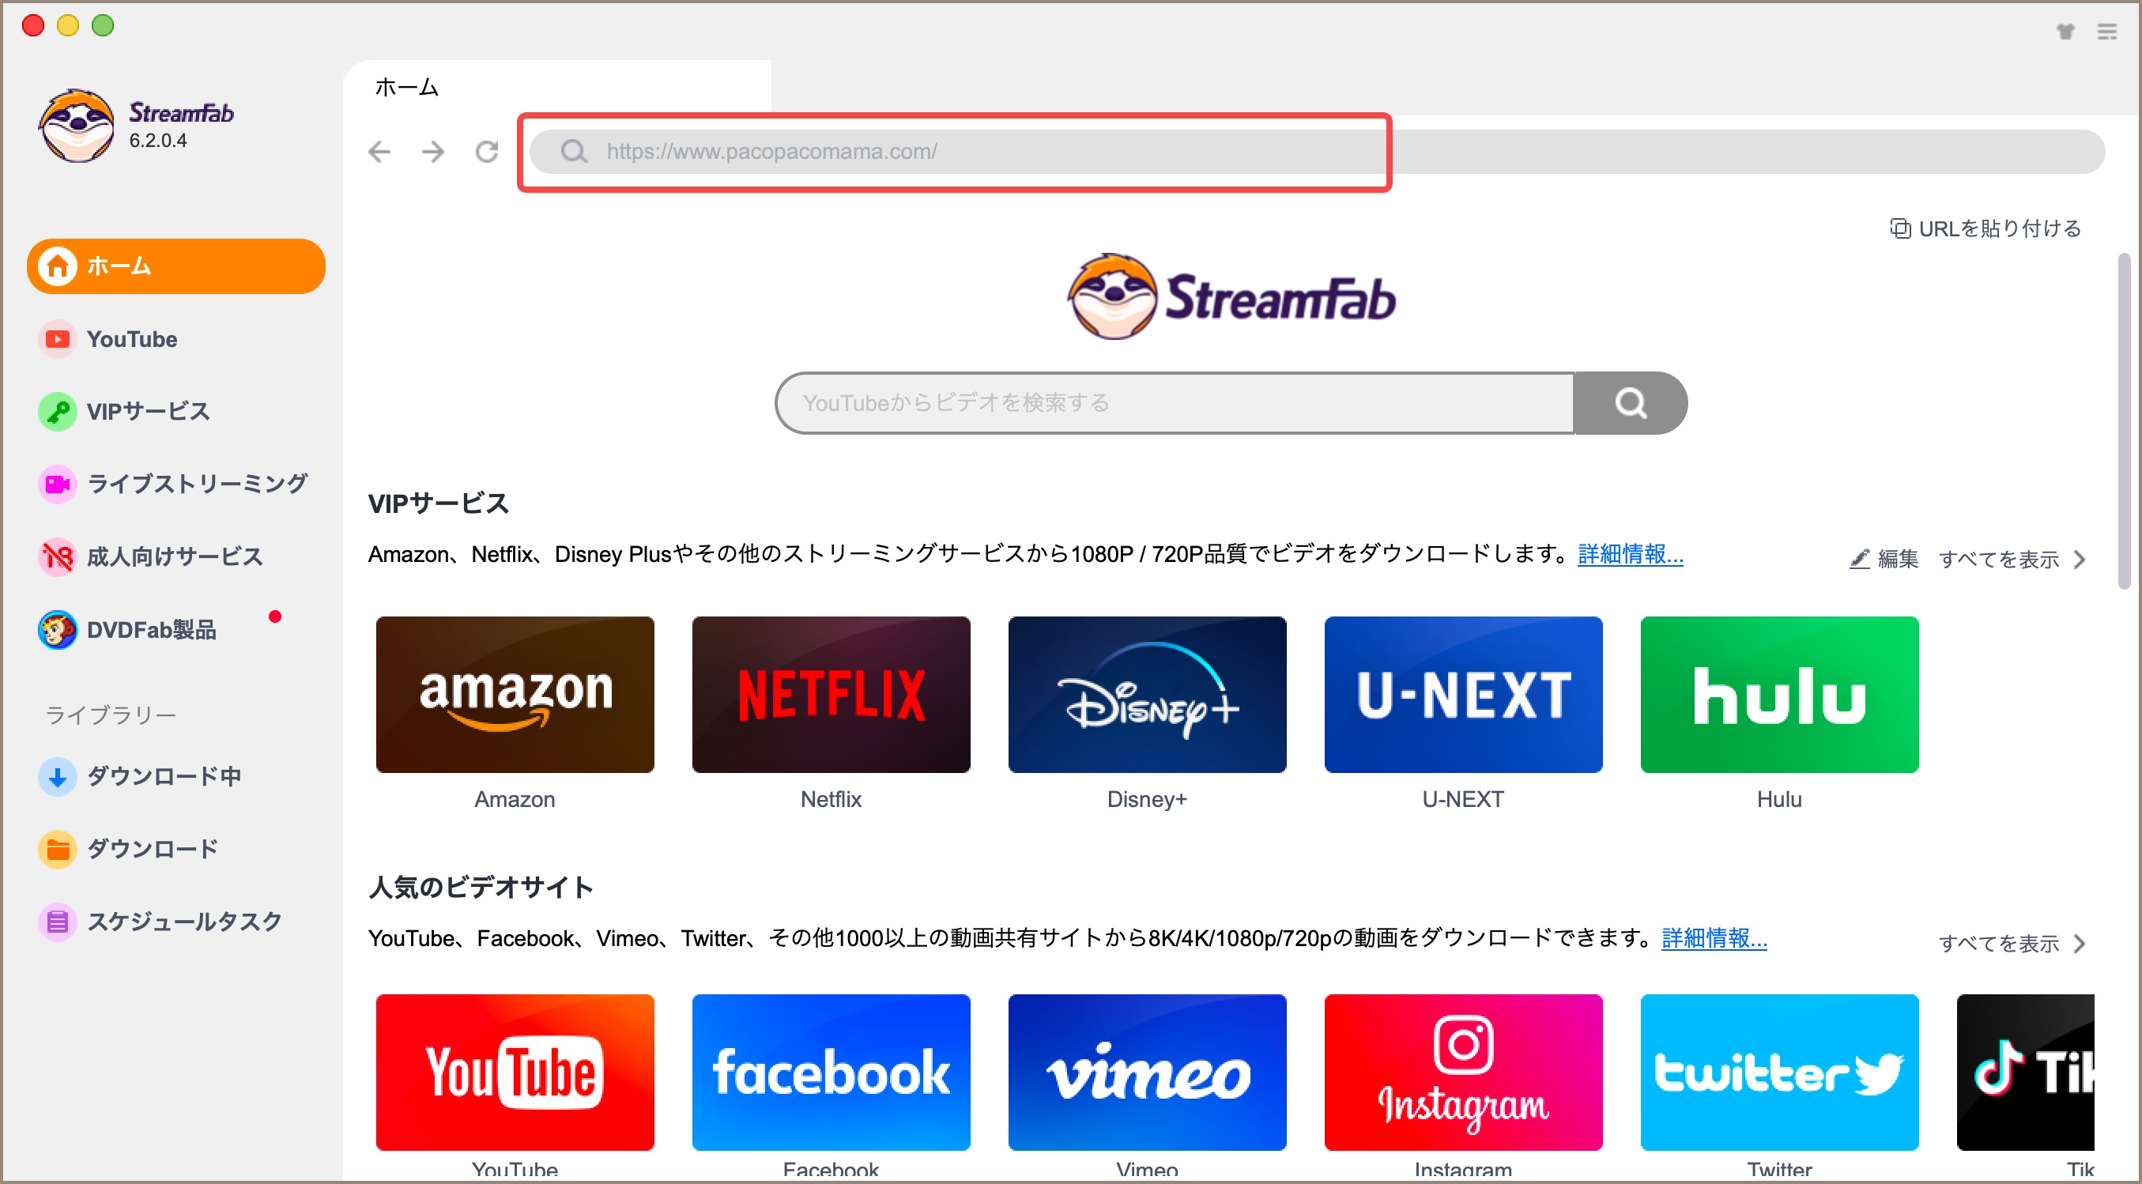Click すべてを表示 for VIPサービス
This screenshot has width=2142, height=1184.
pos(2012,559)
